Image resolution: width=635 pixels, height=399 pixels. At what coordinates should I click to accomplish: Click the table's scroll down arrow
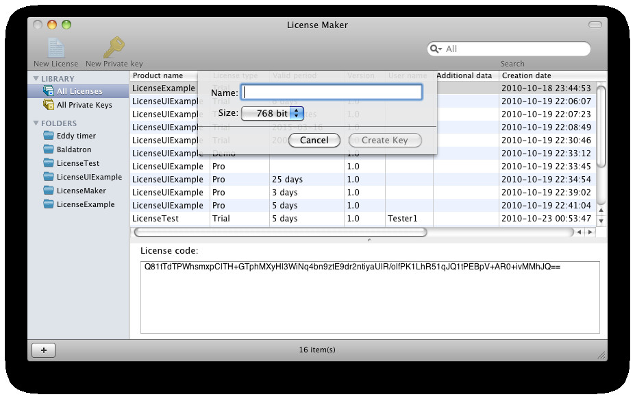(x=601, y=221)
